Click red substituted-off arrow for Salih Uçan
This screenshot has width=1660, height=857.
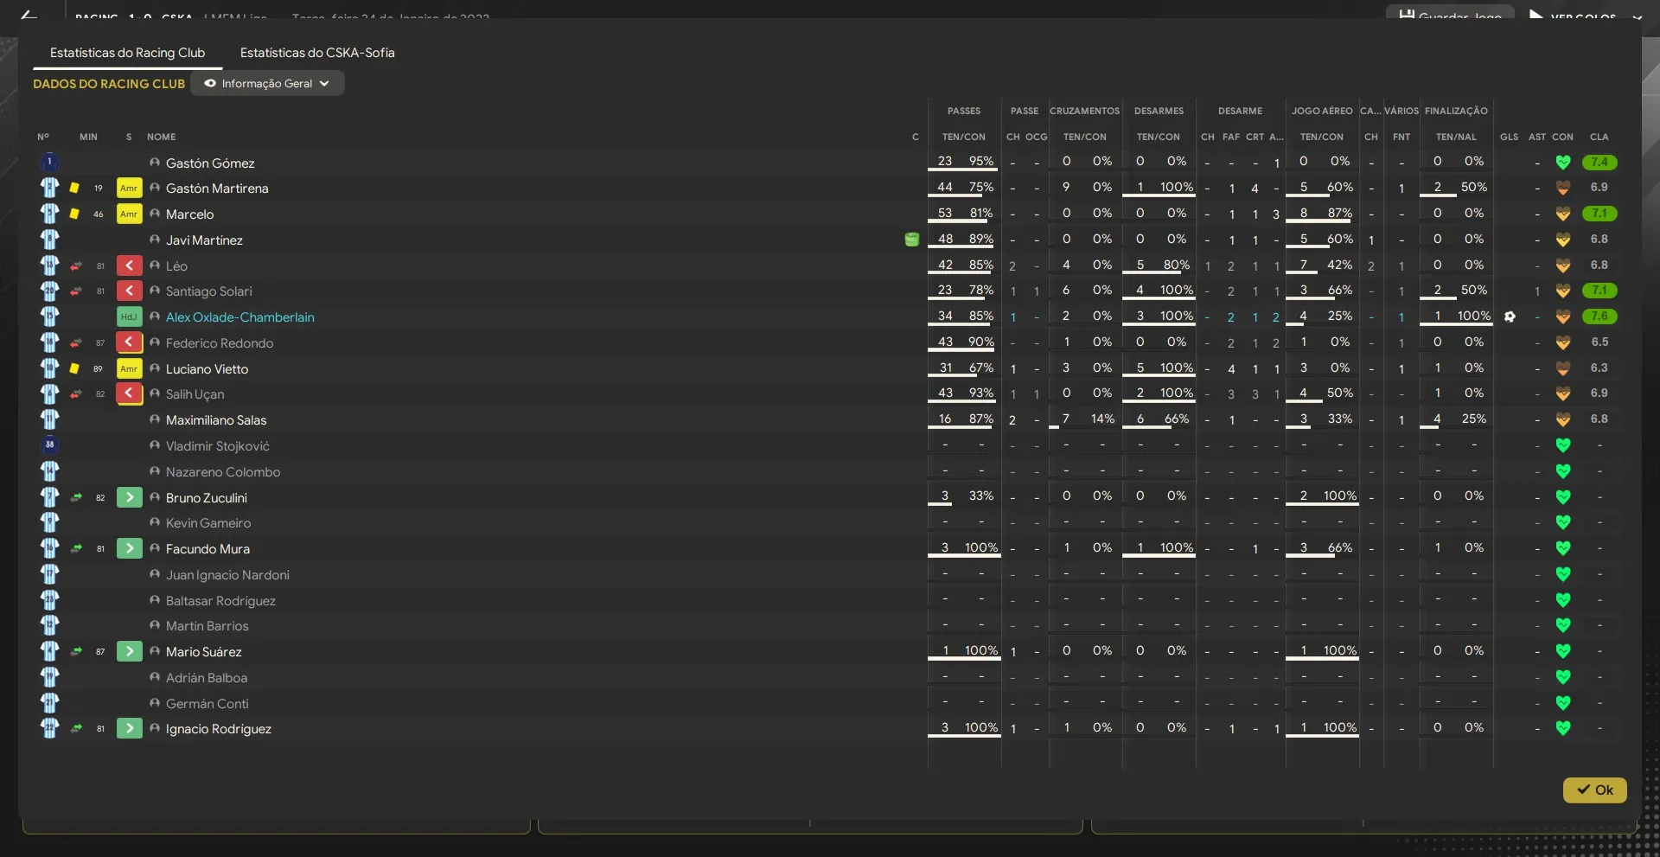pos(129,393)
